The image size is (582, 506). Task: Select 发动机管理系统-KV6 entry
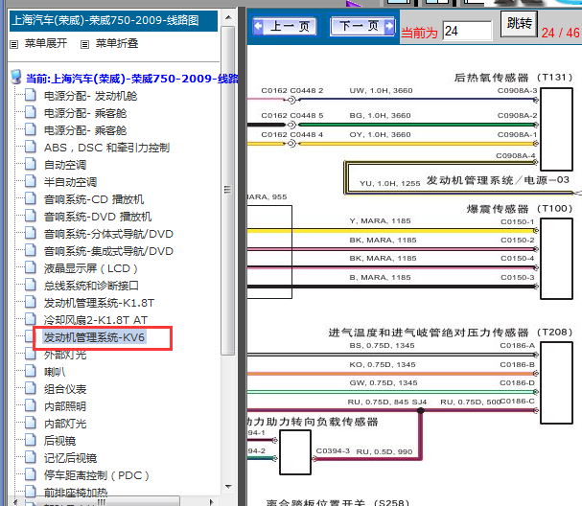coord(94,337)
